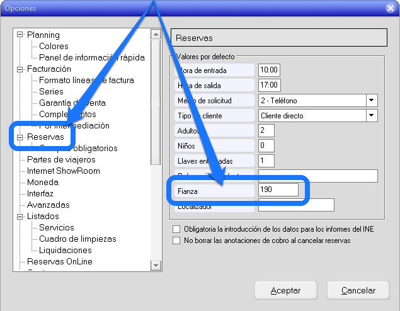This screenshot has height=311, width=400.
Task: Collapse the Planning tree node
Action: pyautogui.click(x=20, y=35)
